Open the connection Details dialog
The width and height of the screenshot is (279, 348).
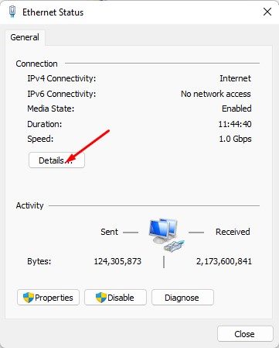click(x=56, y=160)
